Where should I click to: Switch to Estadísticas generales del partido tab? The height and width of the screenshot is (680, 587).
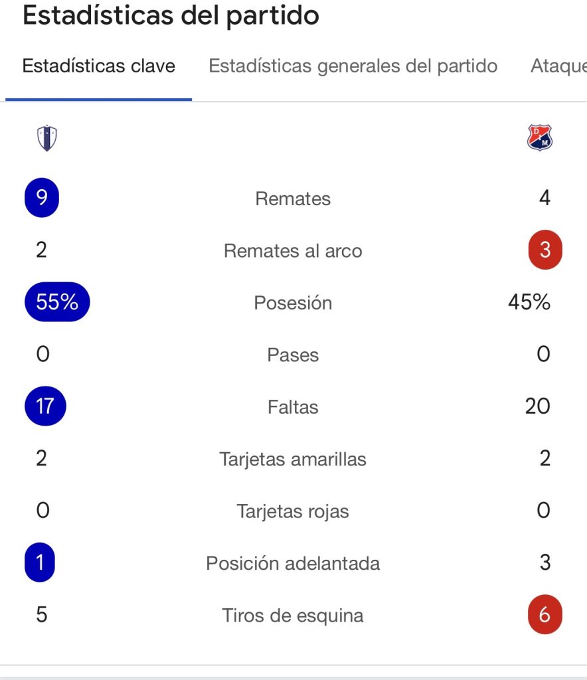click(x=353, y=66)
